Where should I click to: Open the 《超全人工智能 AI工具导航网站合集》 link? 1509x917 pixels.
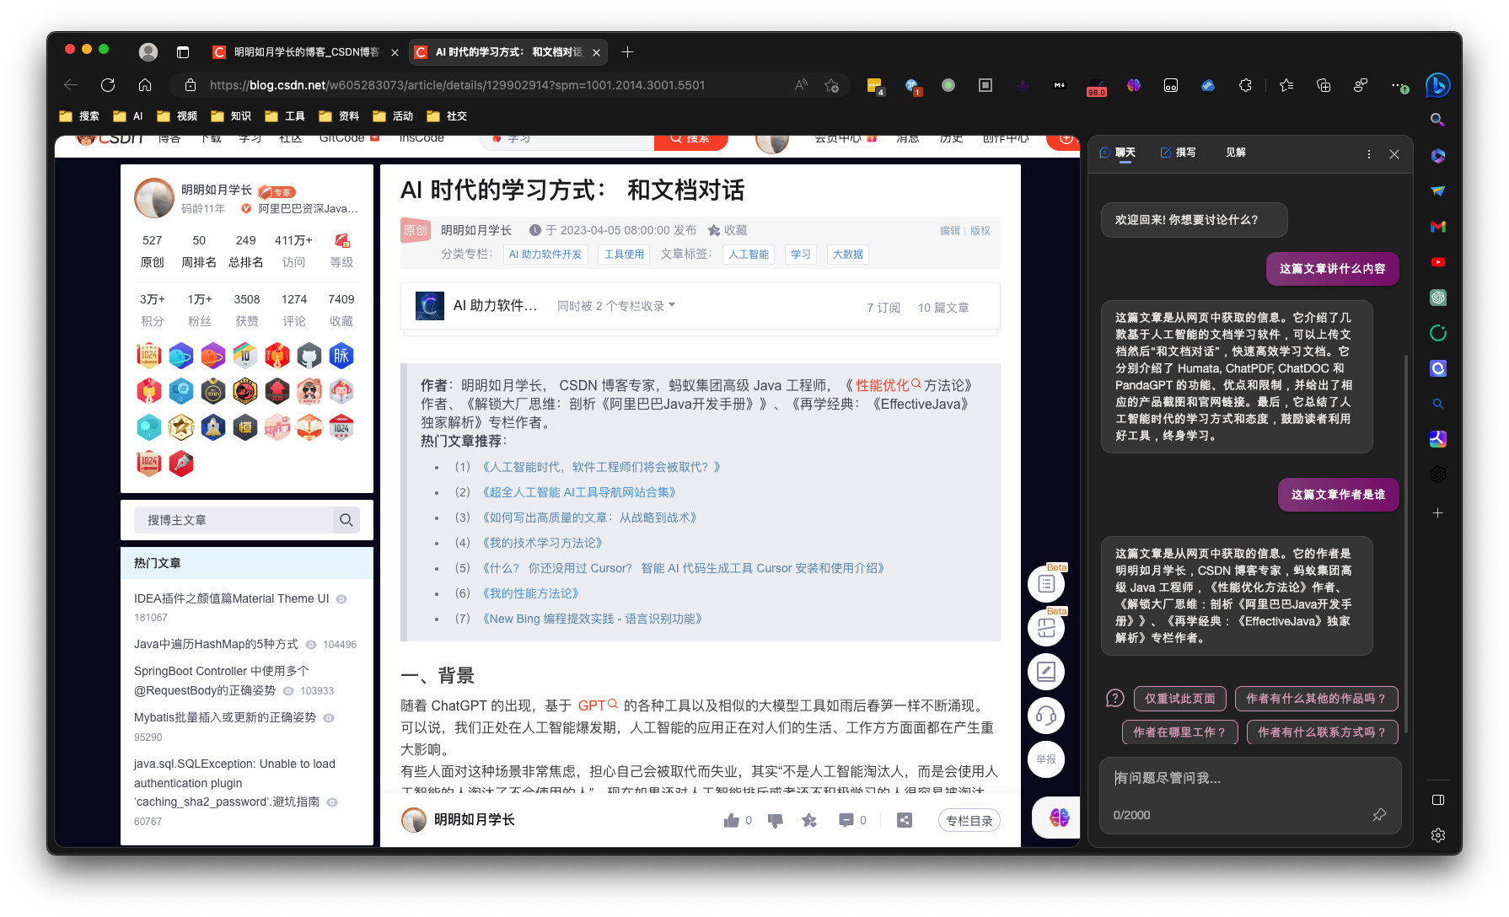[x=578, y=492]
